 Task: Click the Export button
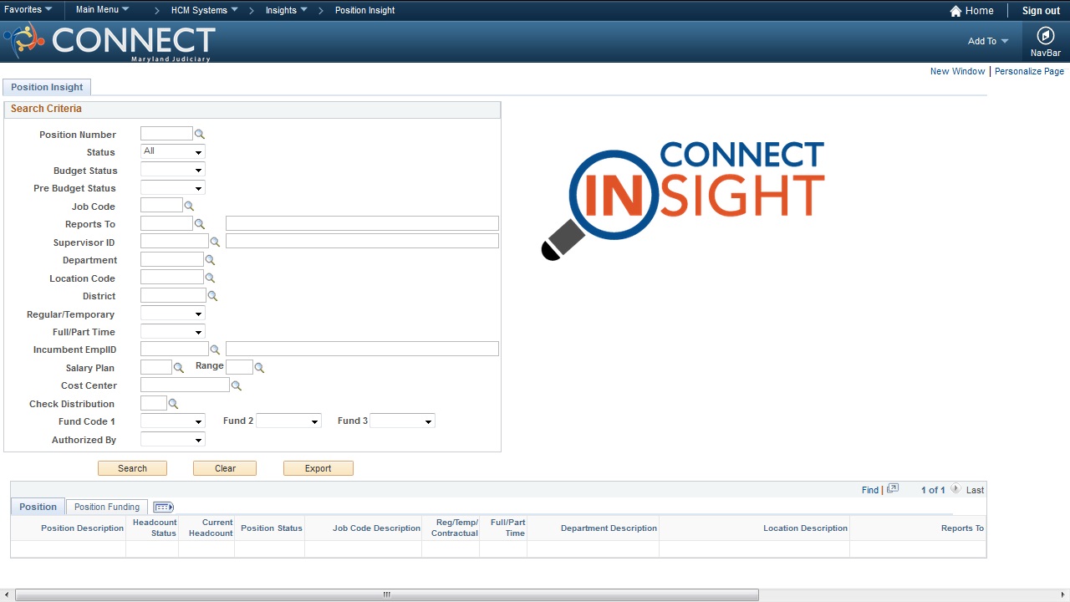pos(318,468)
